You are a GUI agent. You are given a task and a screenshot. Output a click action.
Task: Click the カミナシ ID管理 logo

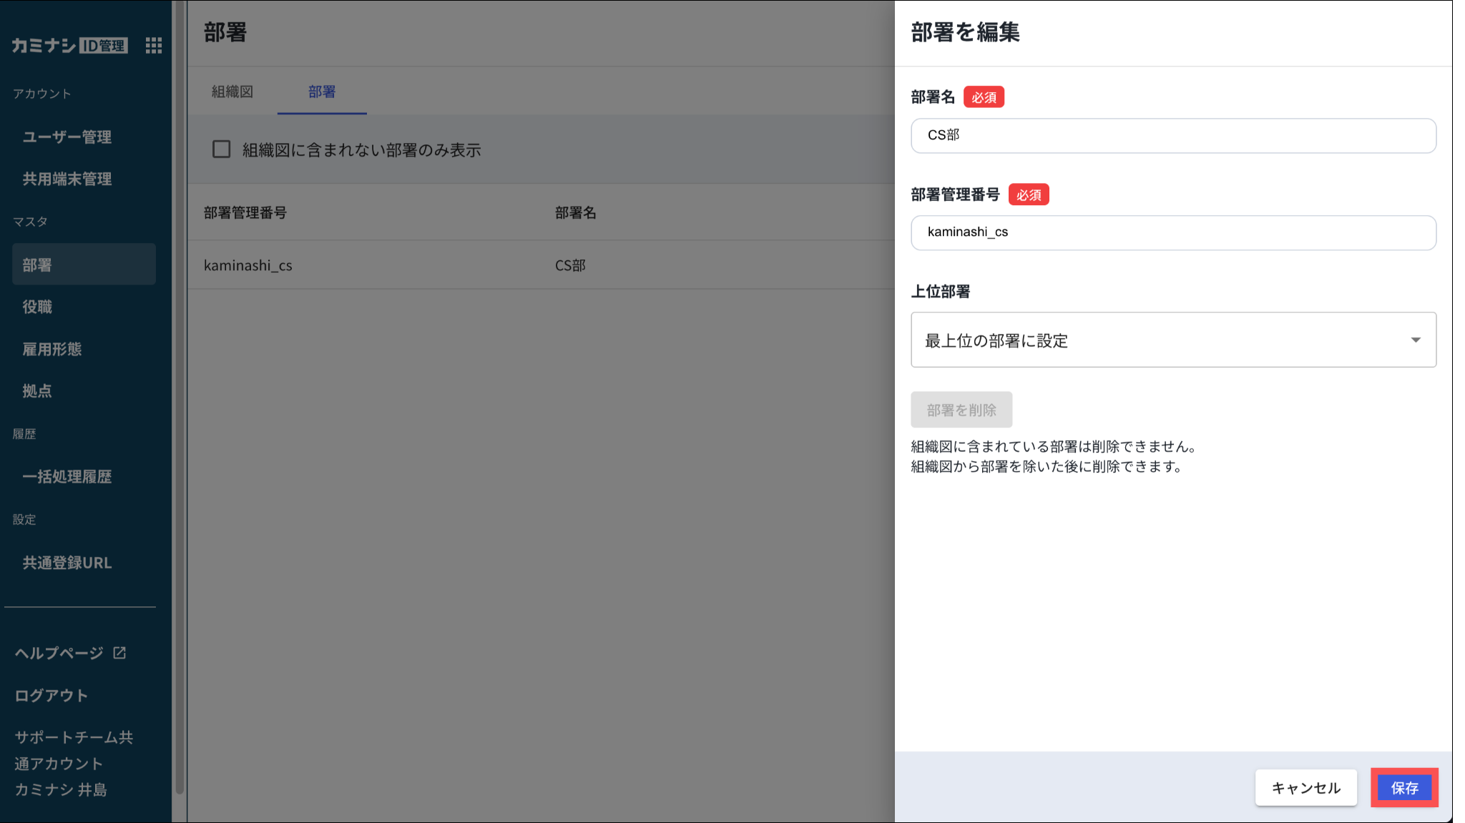[x=69, y=46]
